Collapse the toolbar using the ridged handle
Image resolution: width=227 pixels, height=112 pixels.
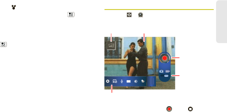[151, 81]
